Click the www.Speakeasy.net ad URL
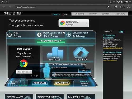This screenshot has width=132, height=99. tap(113, 48)
